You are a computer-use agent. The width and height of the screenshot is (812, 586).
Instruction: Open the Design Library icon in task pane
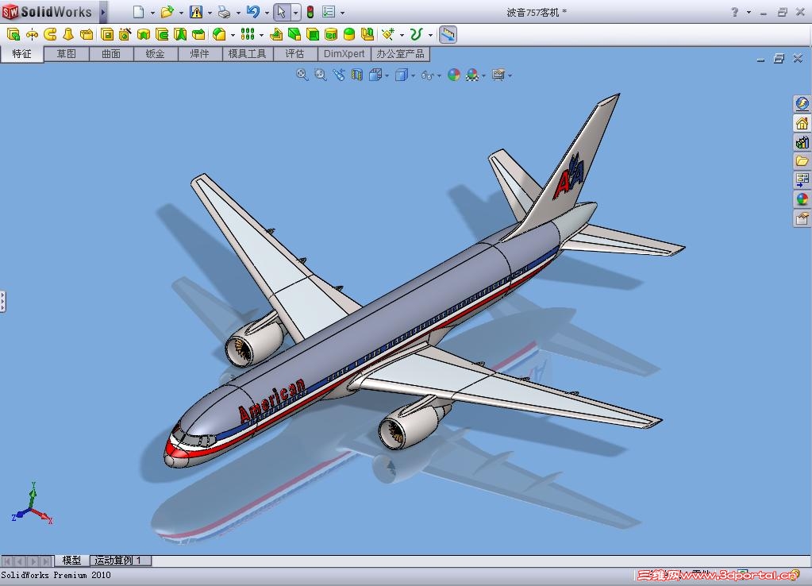tap(802, 142)
